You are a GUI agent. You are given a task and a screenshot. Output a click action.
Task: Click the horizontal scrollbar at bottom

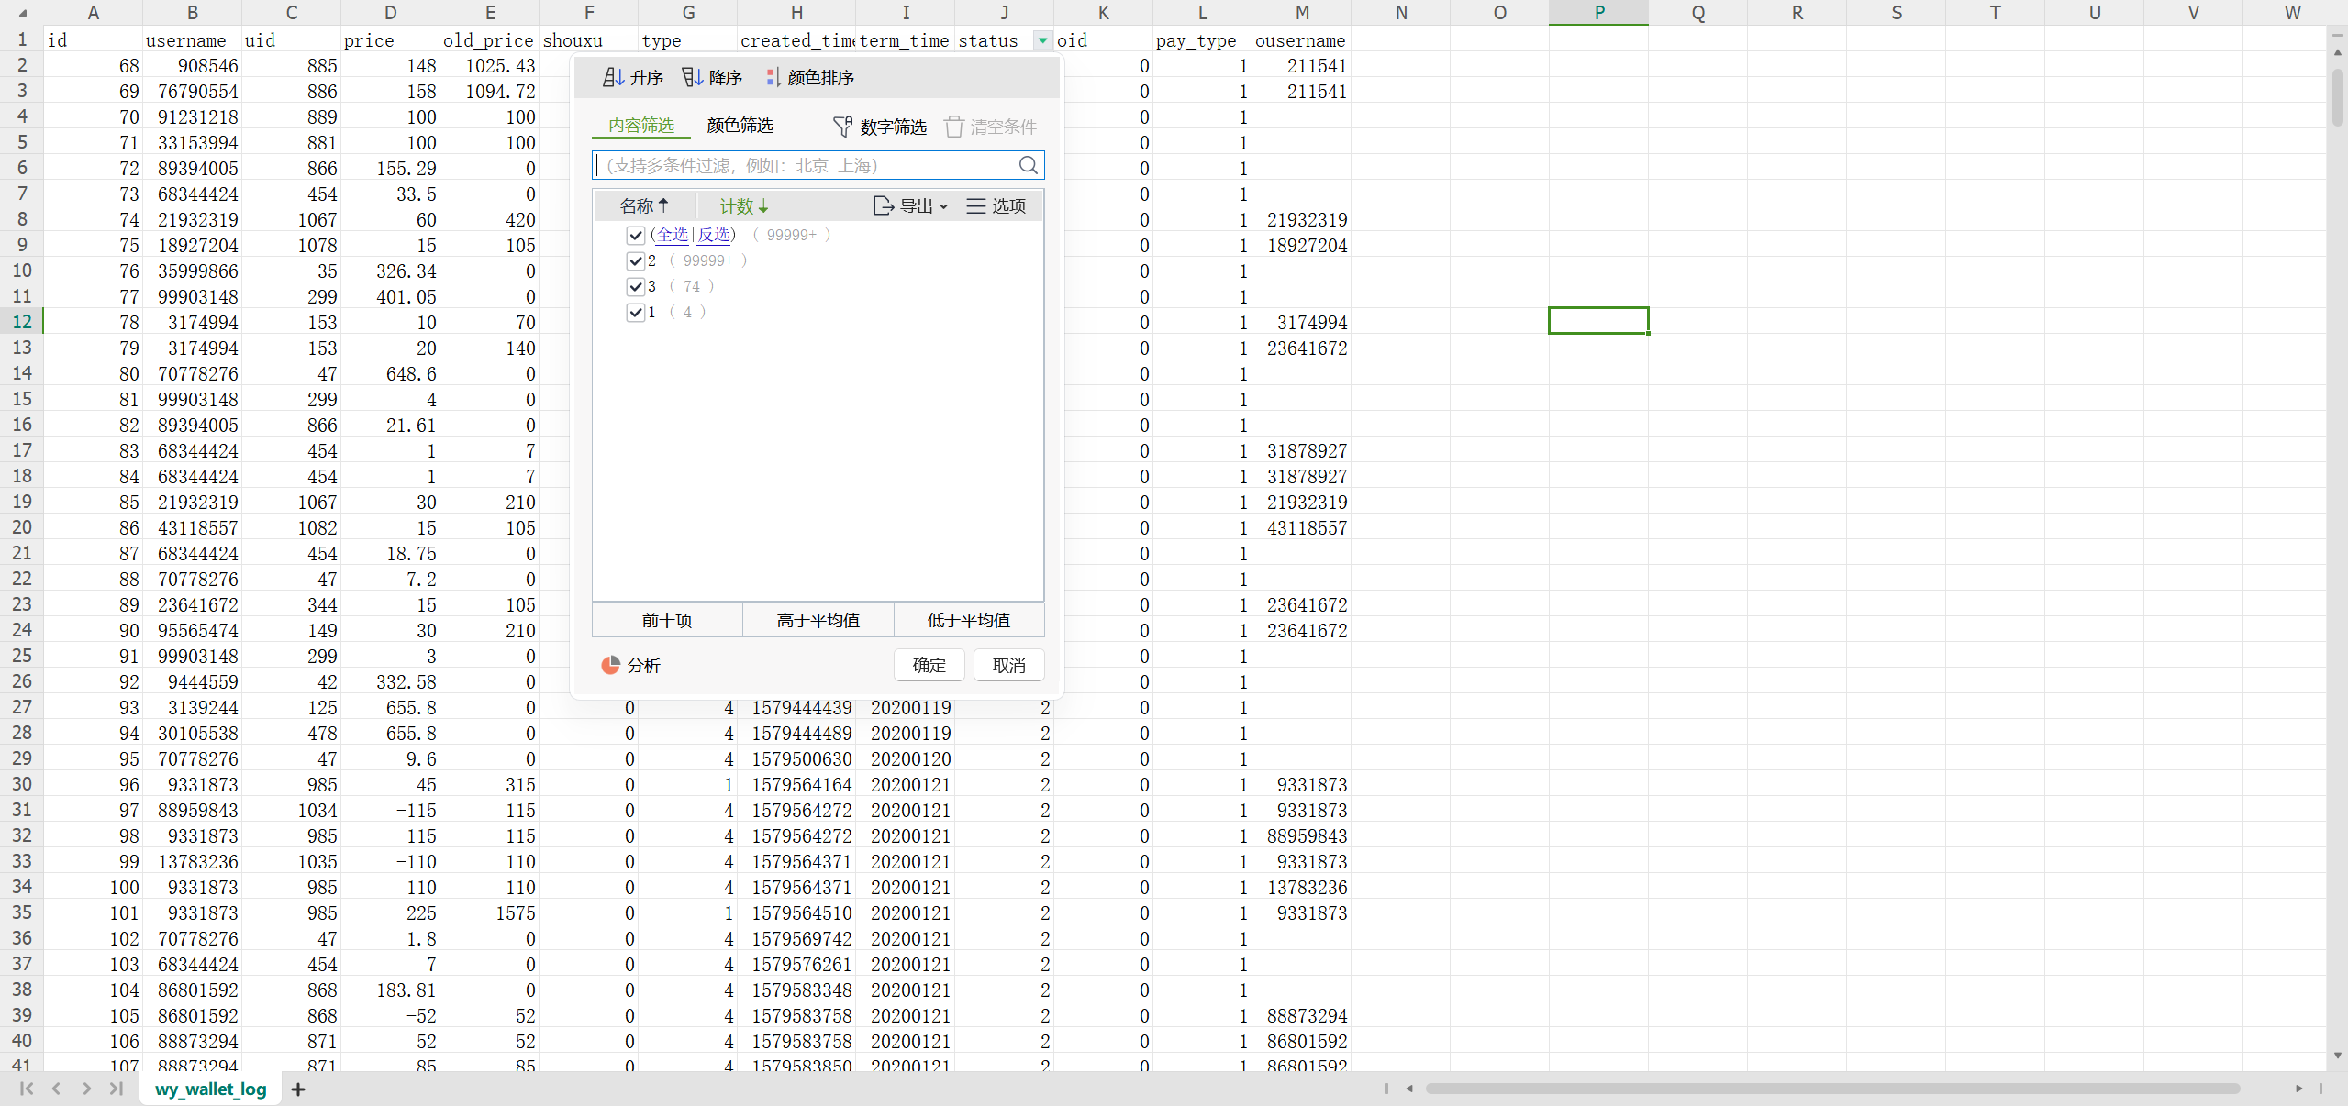(1832, 1089)
